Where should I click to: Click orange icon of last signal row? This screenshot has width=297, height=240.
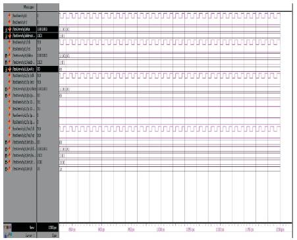pyautogui.click(x=9, y=169)
